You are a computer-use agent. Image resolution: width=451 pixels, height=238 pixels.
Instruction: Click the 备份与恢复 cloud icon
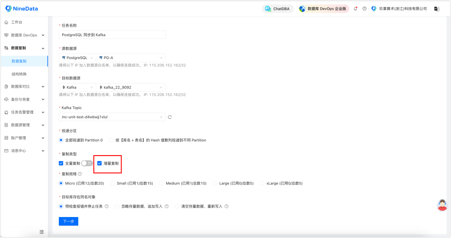click(x=6, y=100)
